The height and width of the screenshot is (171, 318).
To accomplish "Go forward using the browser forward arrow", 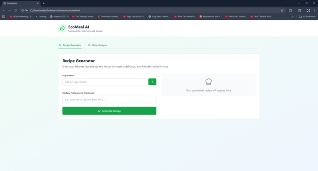I will tap(9, 10).
